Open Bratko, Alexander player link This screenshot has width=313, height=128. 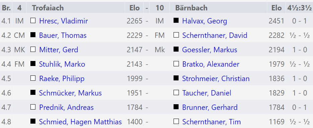click(x=211, y=64)
